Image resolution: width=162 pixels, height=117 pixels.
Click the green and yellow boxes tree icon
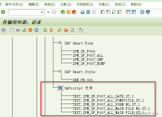[45, 30]
